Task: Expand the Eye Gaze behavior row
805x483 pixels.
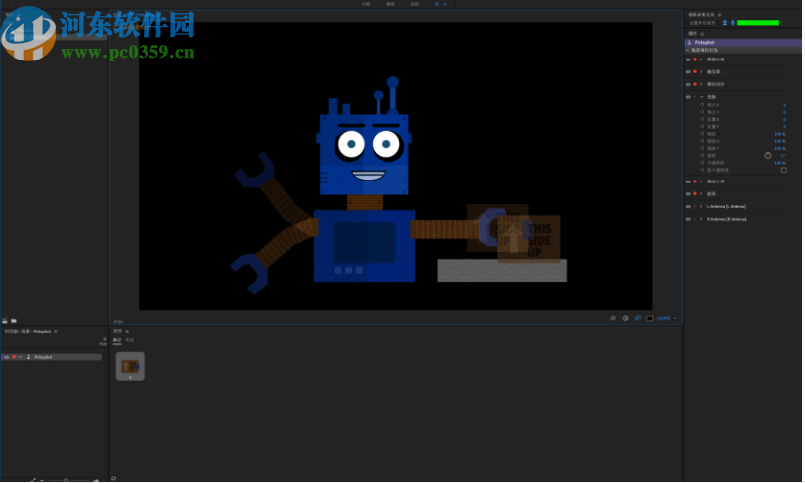Action: tap(701, 194)
